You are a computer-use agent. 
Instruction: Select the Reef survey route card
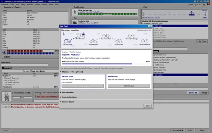pyautogui.click(x=129, y=82)
